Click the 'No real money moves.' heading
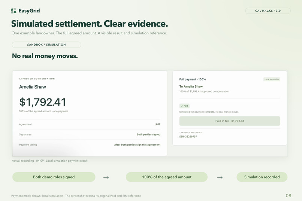Screen dimensions: 302x201 pyautogui.click(x=45, y=56)
